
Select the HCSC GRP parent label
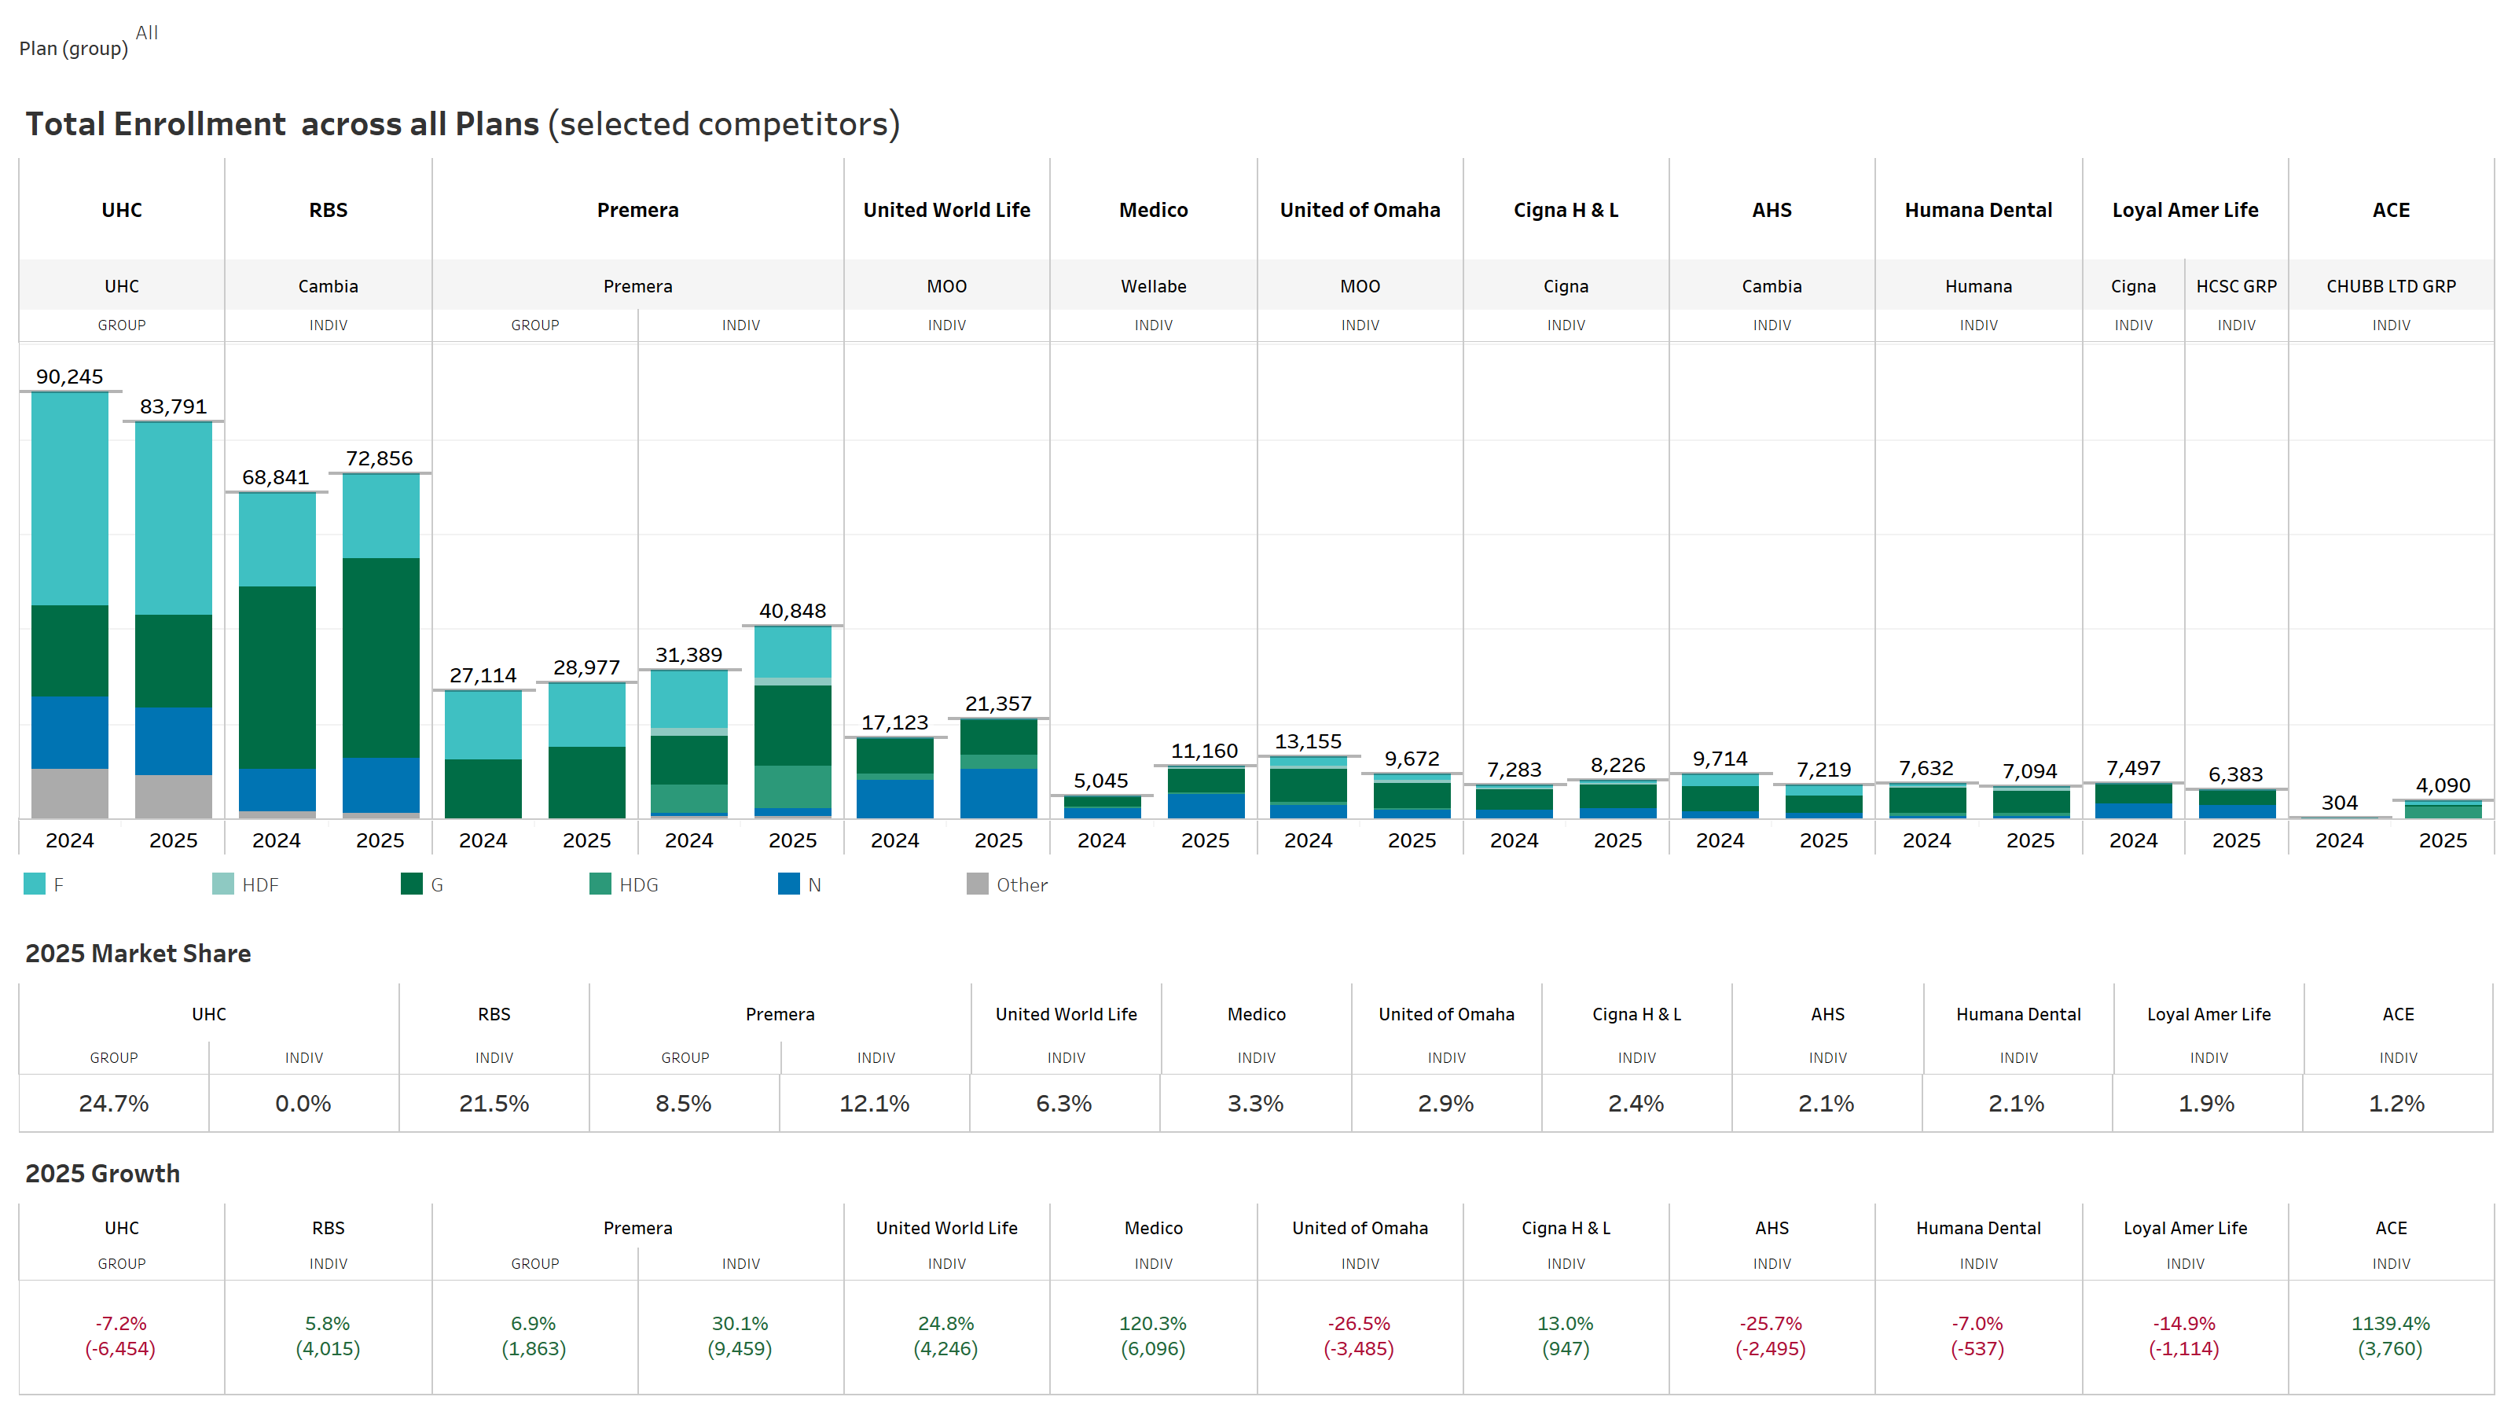coord(2236,286)
